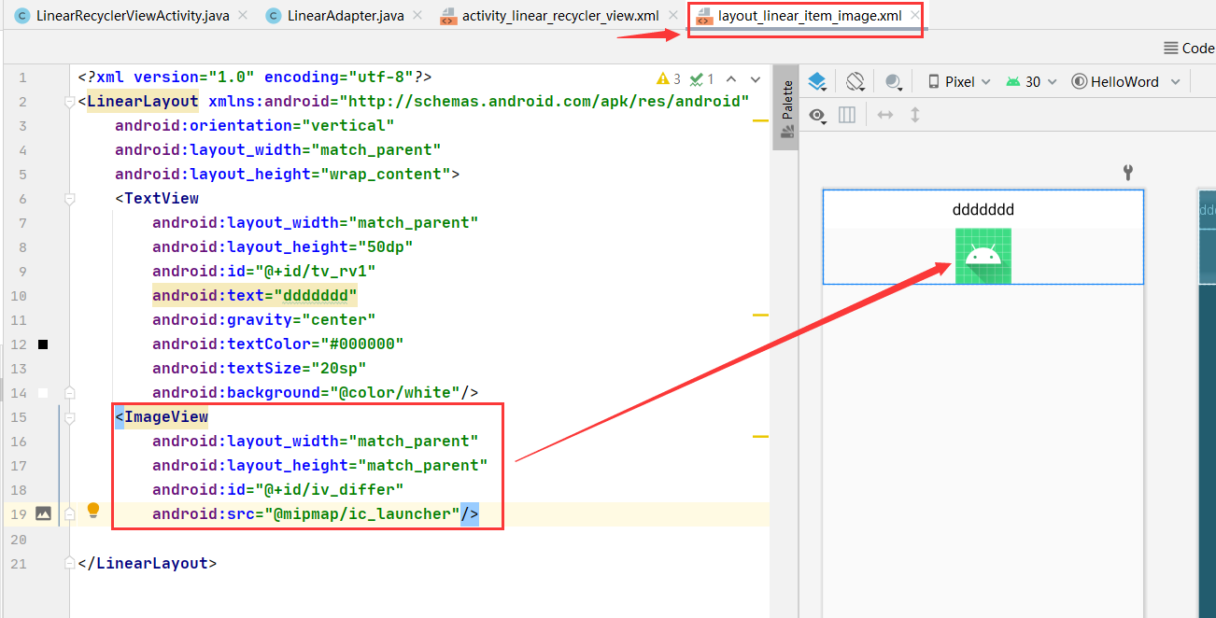The width and height of the screenshot is (1216, 618).
Task: Click the android:gravity="center" line
Action: 264,320
